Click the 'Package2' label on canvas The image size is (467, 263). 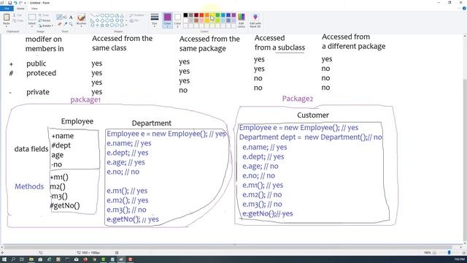[298, 99]
